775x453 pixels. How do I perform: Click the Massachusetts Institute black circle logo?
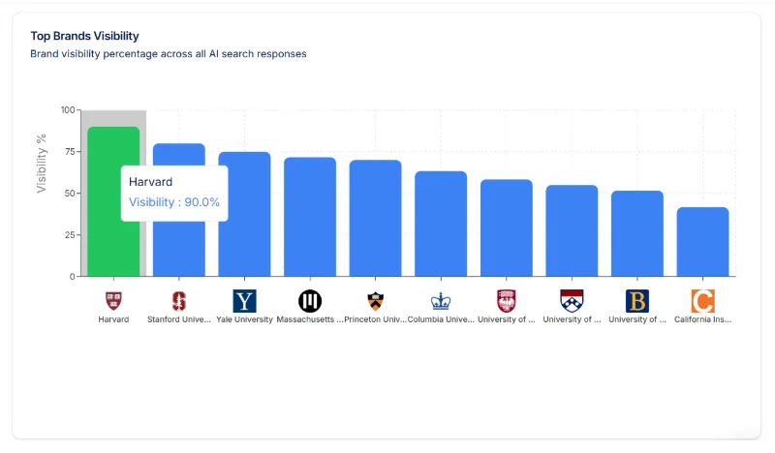(310, 300)
